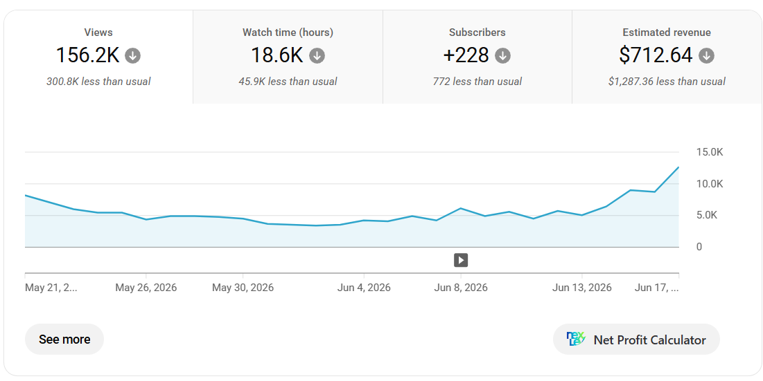
Task: Click the Jun 13, 2026 axis label
Action: (582, 288)
